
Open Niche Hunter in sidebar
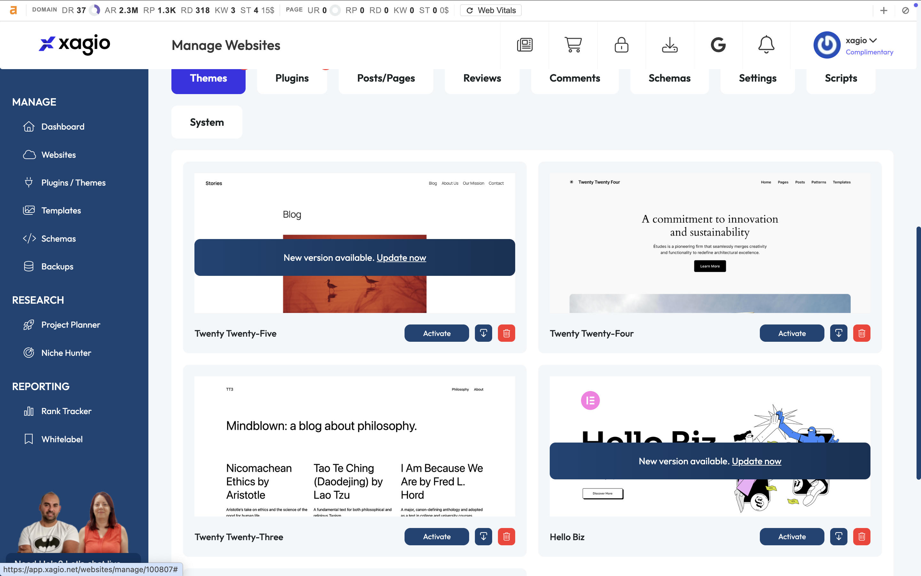tap(57, 353)
